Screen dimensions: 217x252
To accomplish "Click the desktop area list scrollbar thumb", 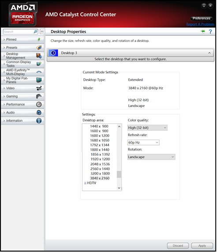I will coord(119,174).
